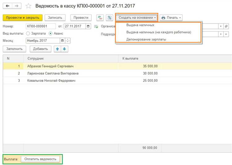Click the amount 25 000,00

[150, 80]
